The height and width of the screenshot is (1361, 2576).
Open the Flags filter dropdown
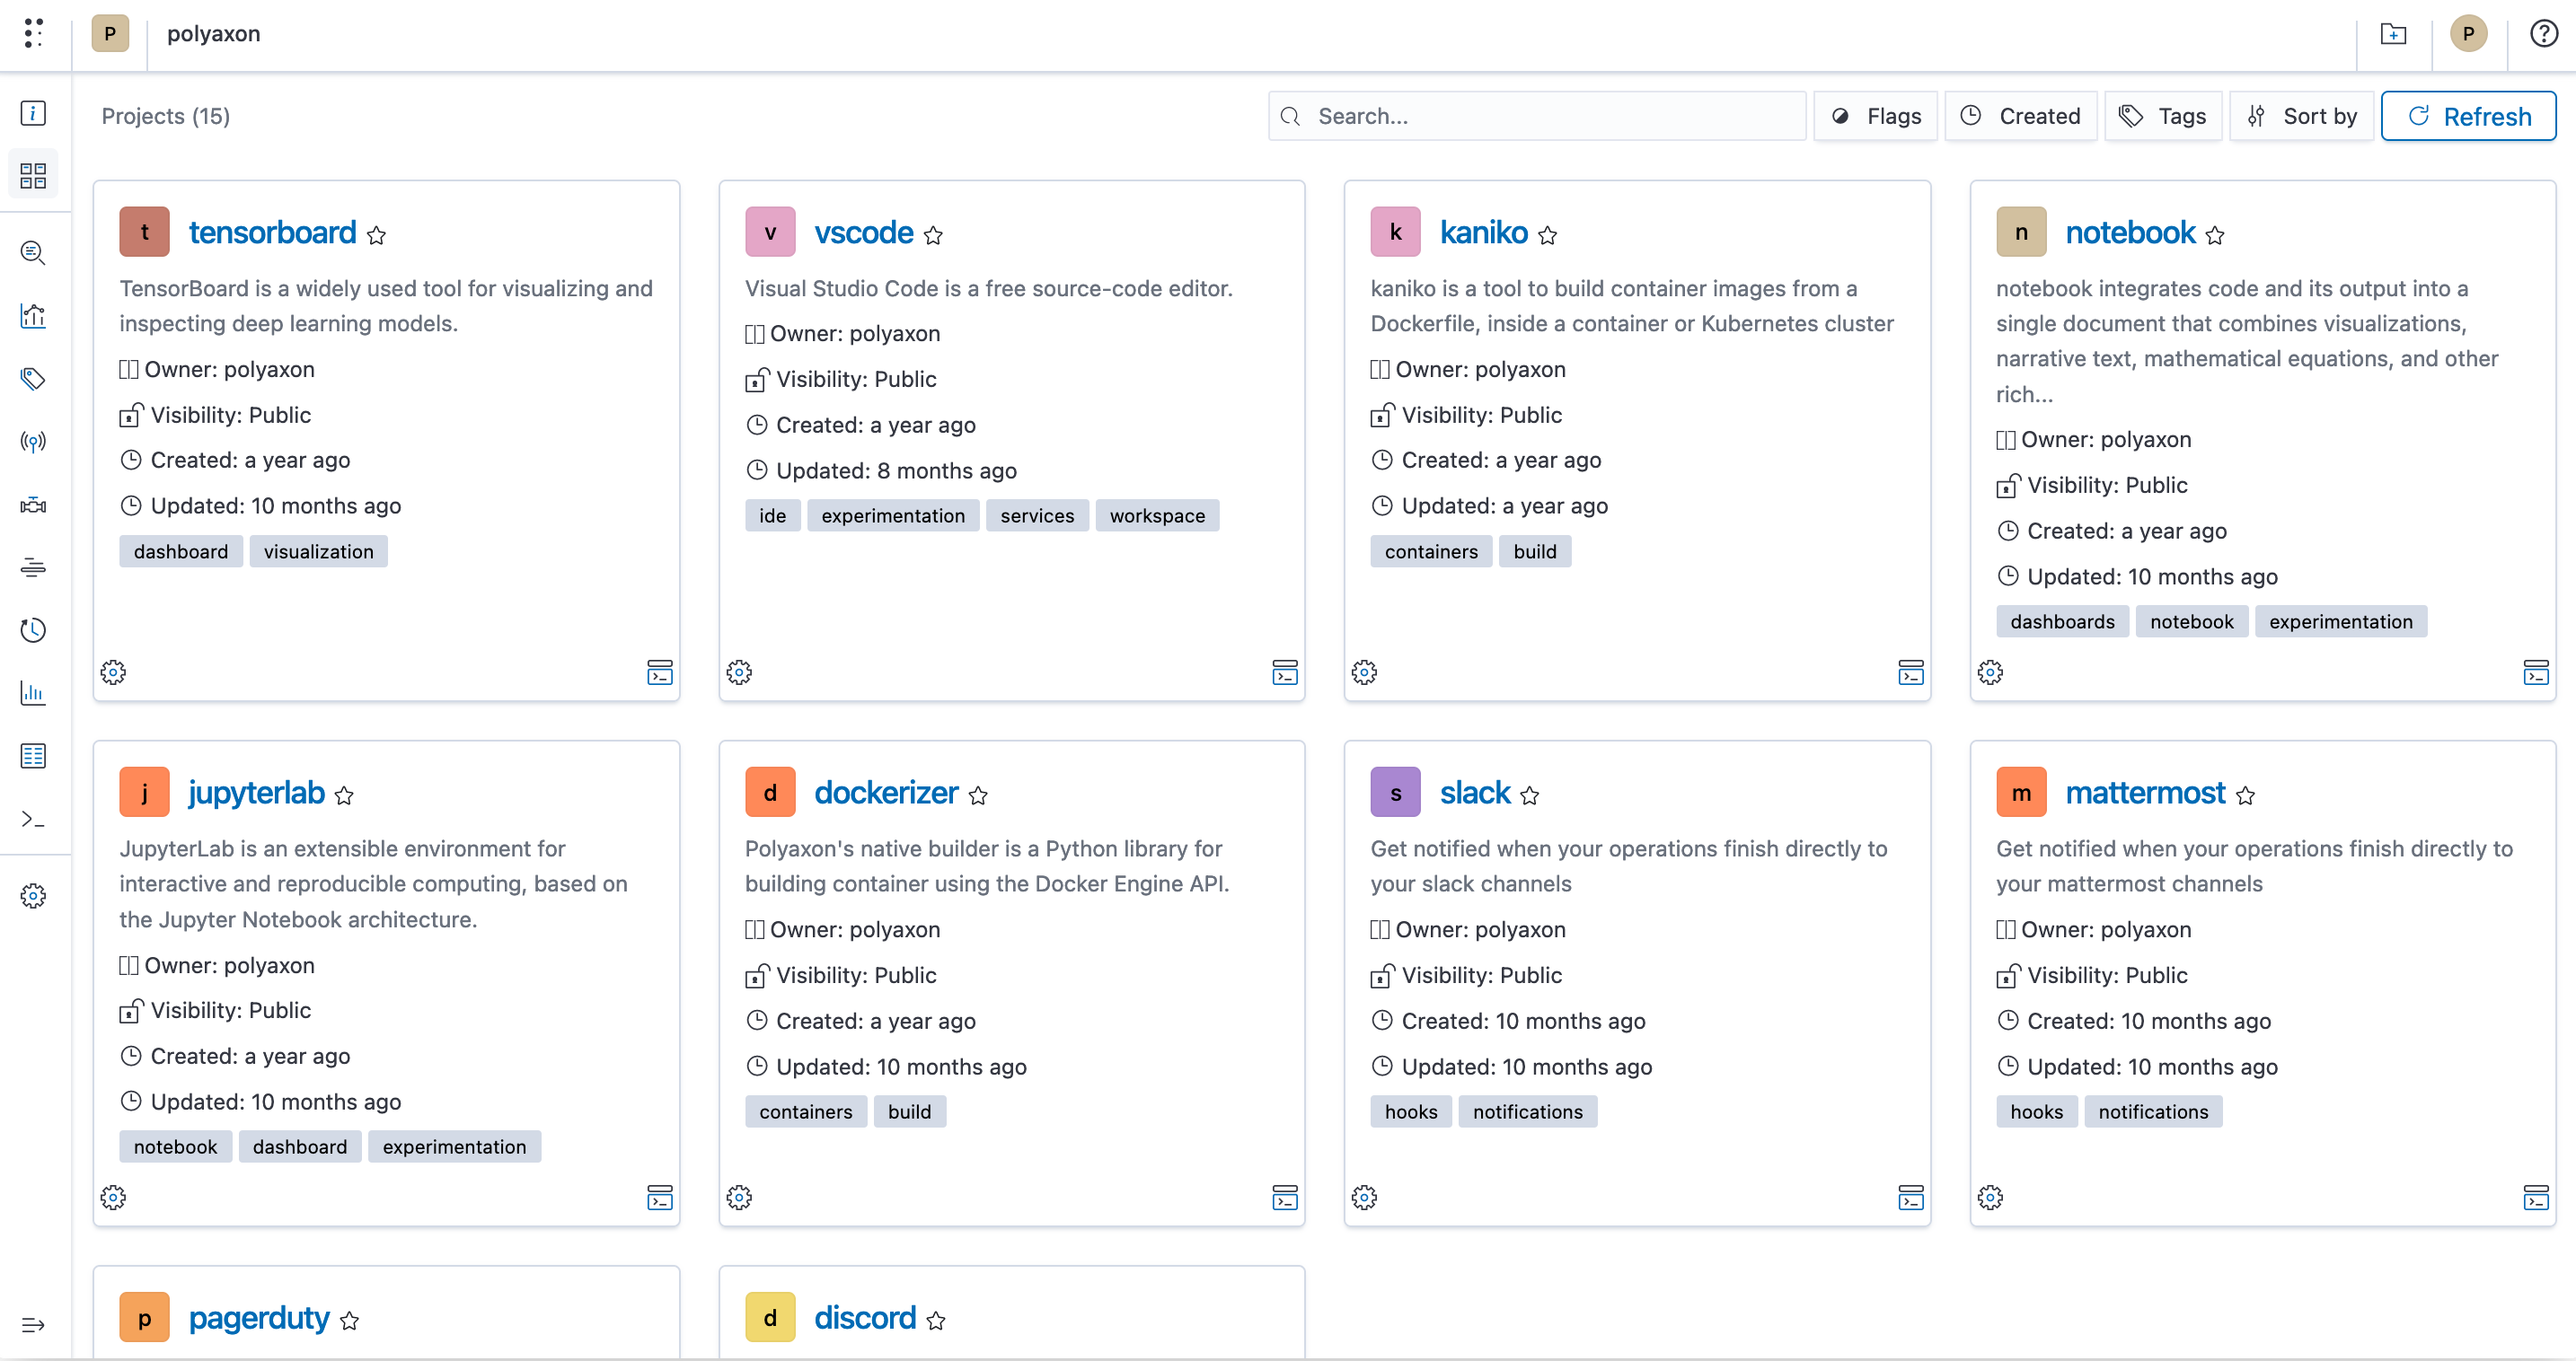1876,116
